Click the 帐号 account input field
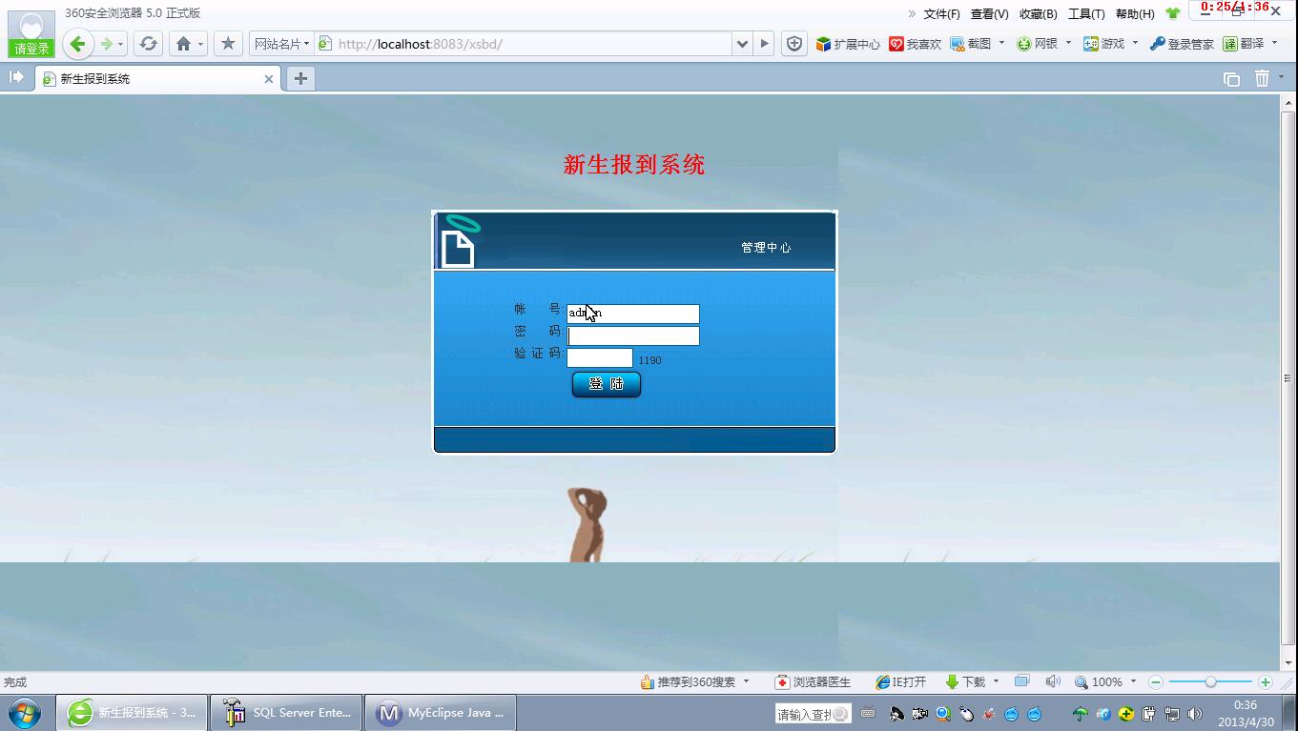The image size is (1298, 731). (633, 314)
